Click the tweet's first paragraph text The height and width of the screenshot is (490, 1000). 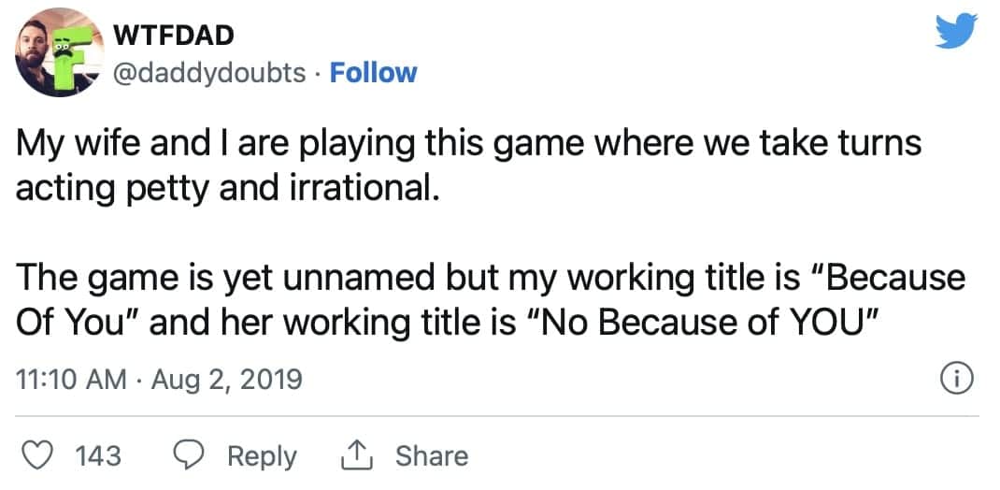pyautogui.click(x=468, y=166)
